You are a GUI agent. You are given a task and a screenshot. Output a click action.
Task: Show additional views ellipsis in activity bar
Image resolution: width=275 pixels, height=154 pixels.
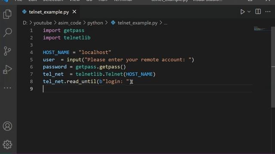(7, 88)
